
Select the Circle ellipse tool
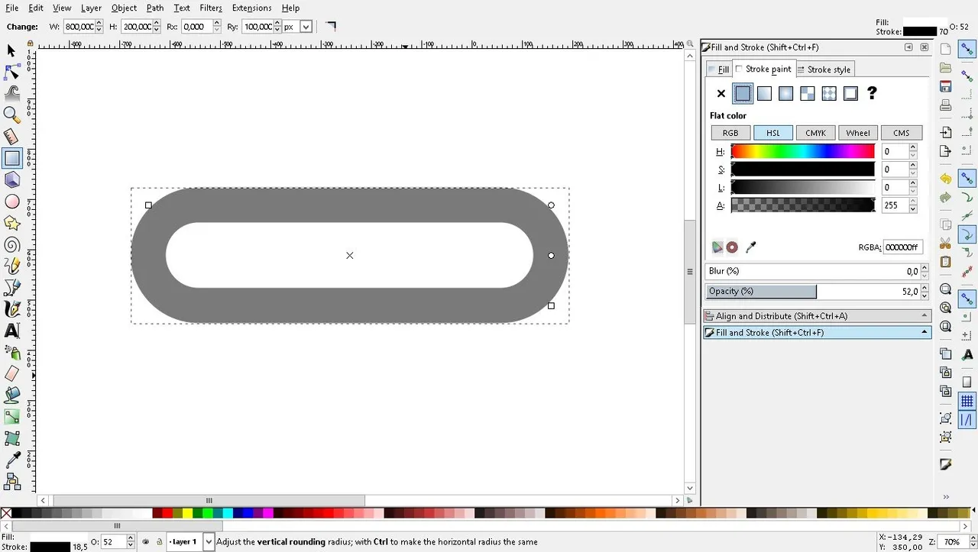(11, 202)
